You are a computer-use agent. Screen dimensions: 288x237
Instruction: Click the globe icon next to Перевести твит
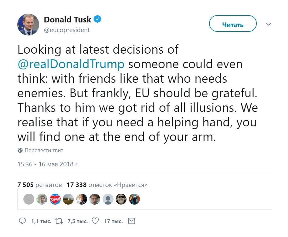pos(20,150)
